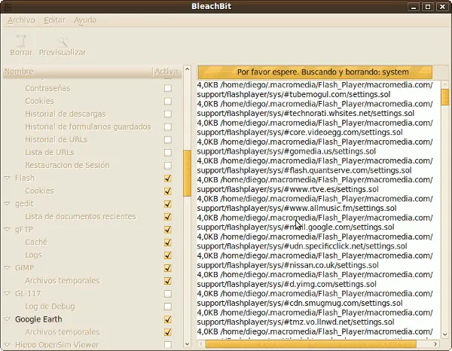Click the window menu icon in title bar
The image size is (452, 351).
8,6
